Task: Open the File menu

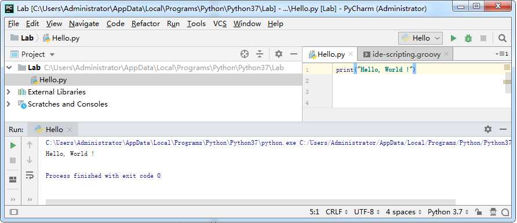Action: (13, 24)
